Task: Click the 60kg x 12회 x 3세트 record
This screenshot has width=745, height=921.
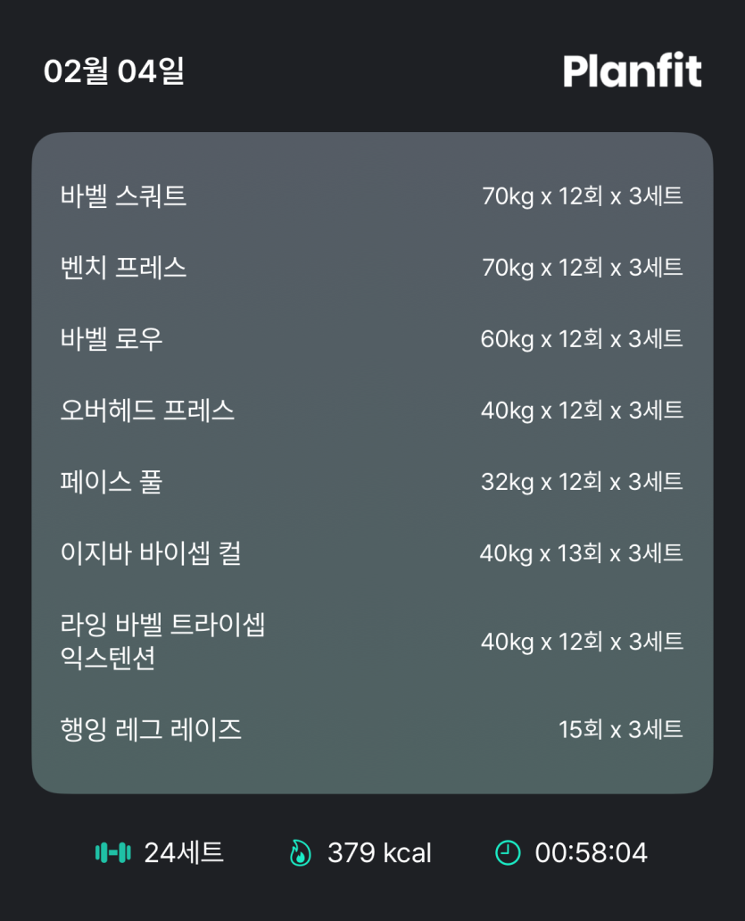Action: click(x=581, y=338)
